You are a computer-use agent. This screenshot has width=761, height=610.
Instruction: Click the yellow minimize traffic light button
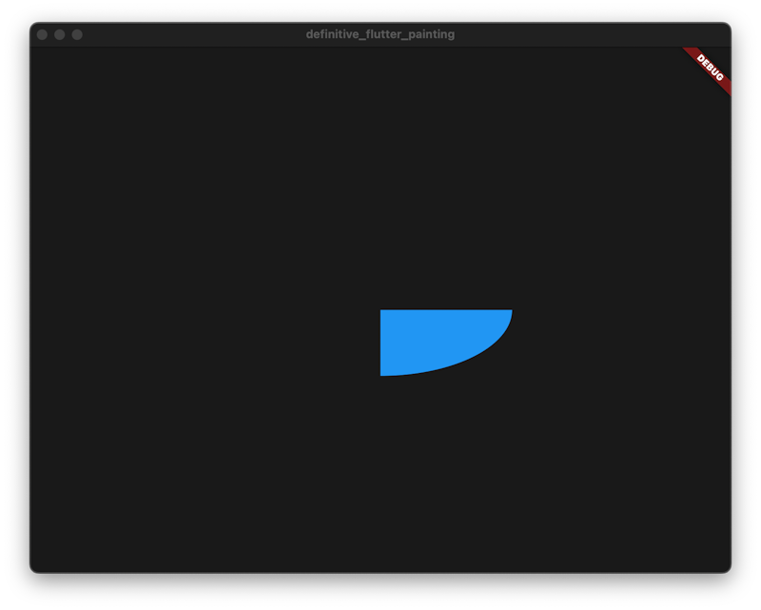pyautogui.click(x=58, y=33)
